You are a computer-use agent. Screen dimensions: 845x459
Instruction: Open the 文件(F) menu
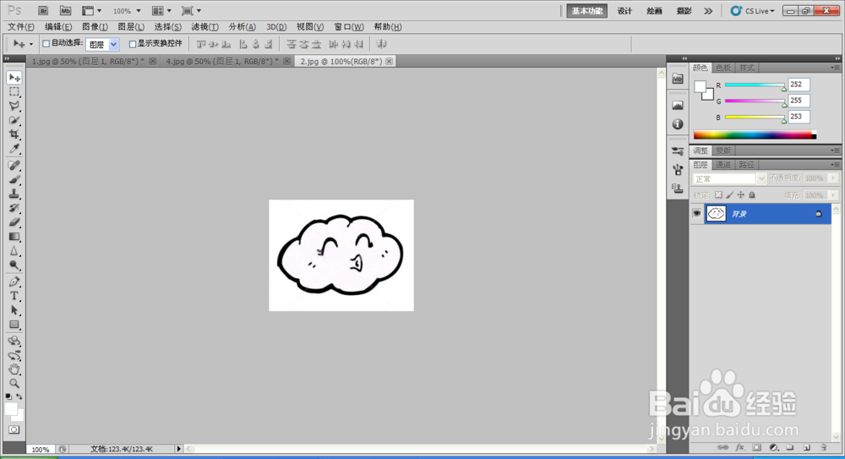tap(21, 27)
